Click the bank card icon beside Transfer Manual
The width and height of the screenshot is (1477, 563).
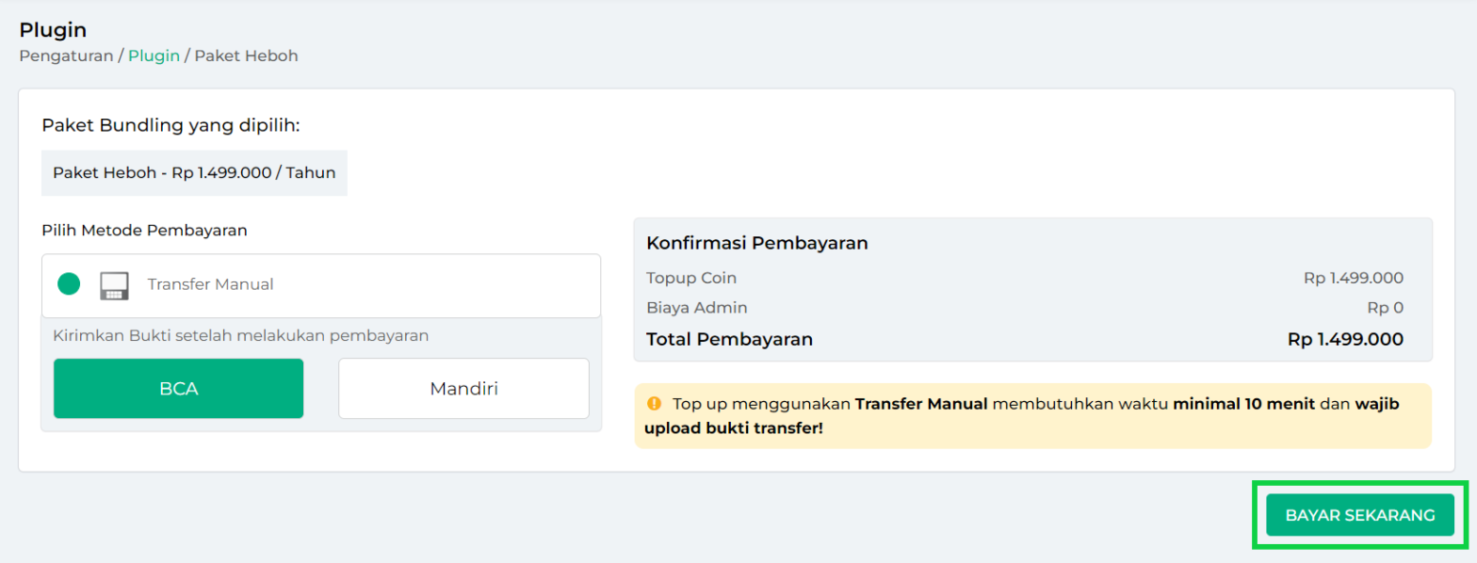[x=115, y=285]
